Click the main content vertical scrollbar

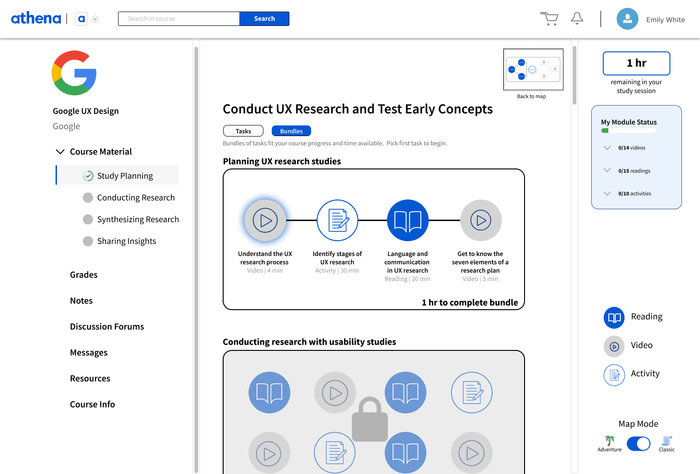[575, 75]
